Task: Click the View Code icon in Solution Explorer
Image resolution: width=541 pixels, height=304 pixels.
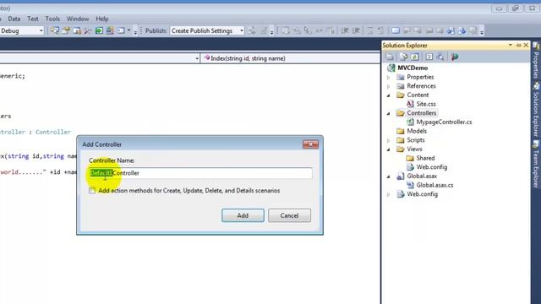Action: coord(429,57)
